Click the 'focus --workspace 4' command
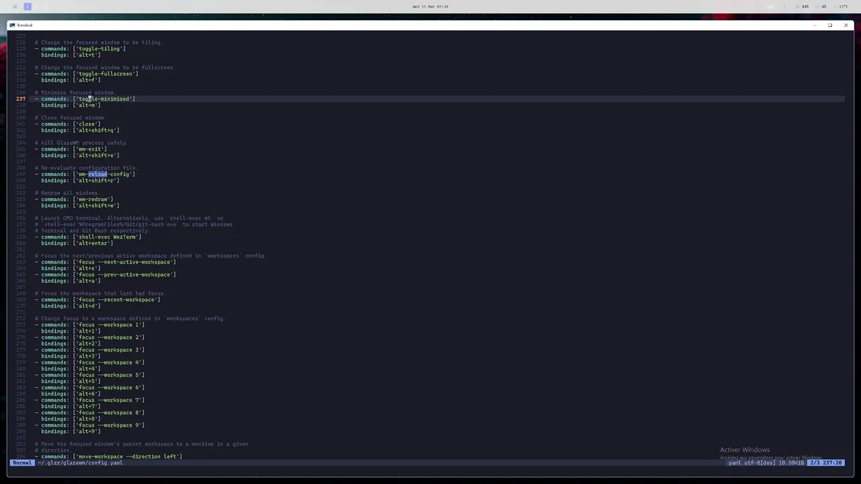The height and width of the screenshot is (484, 861). [110, 362]
